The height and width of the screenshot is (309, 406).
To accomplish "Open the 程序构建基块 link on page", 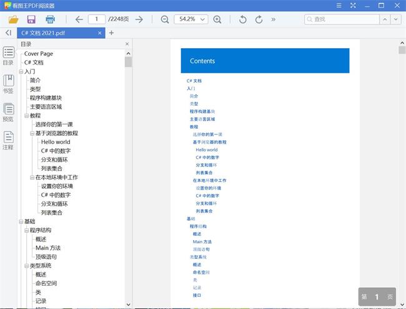I will point(202,111).
